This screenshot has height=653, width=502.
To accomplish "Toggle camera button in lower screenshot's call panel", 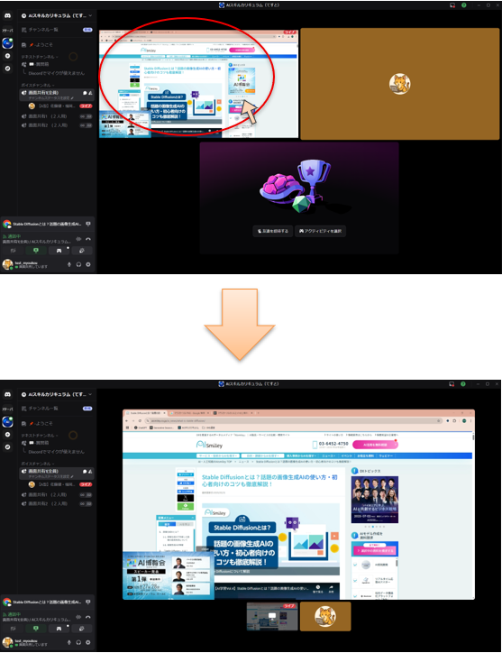I will pos(13,629).
